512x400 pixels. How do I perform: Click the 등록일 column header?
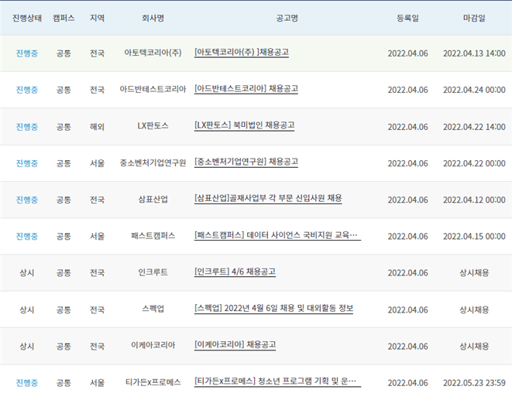tap(407, 18)
